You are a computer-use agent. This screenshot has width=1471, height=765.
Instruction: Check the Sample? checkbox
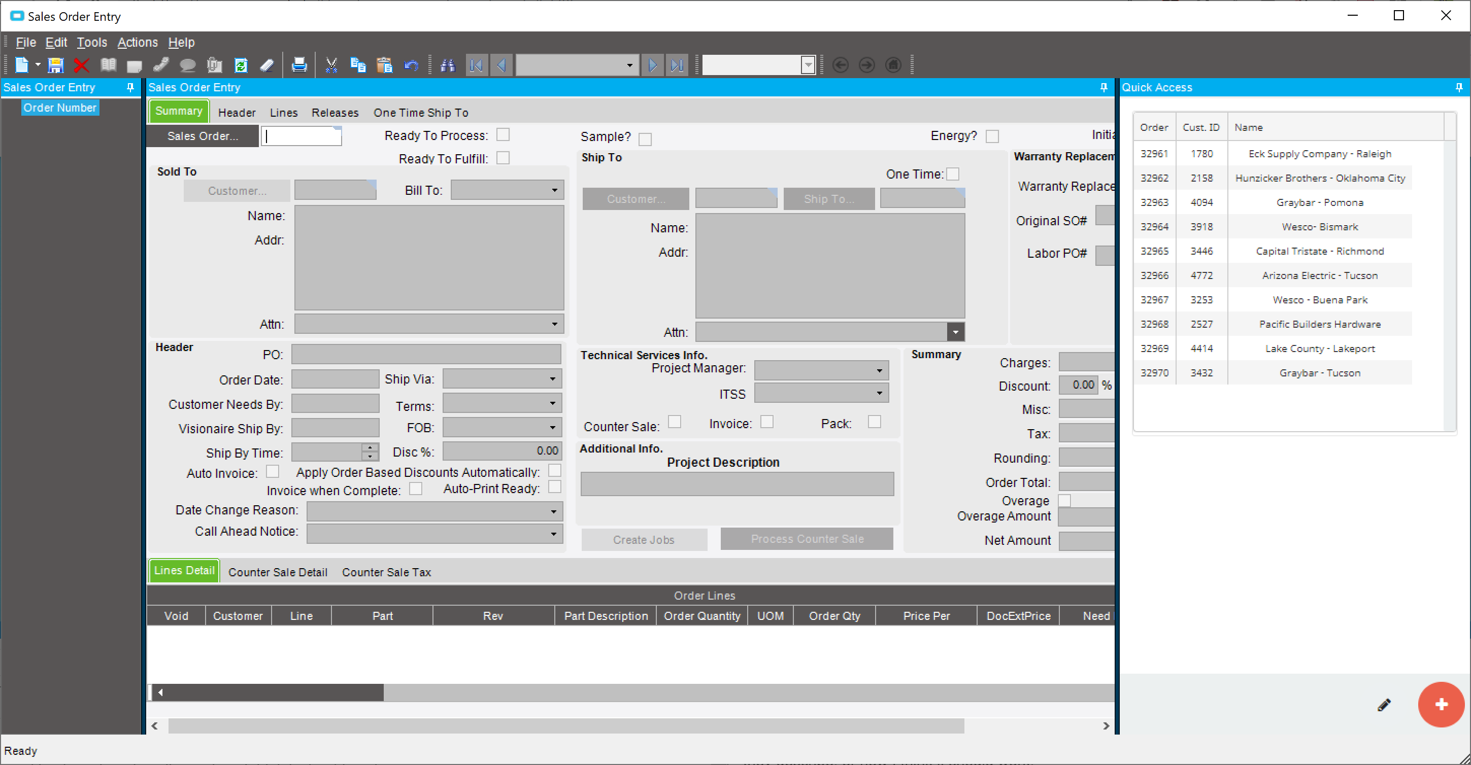pyautogui.click(x=645, y=140)
